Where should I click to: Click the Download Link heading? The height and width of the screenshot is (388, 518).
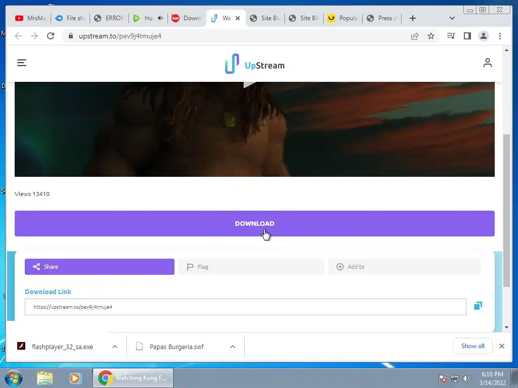pos(48,292)
